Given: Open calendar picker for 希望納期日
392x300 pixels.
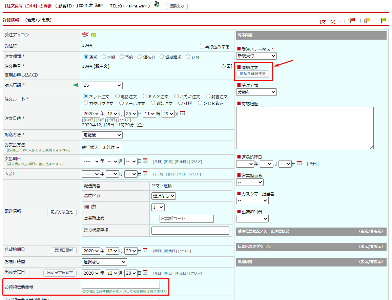Looking at the screenshot, I should [145, 251].
